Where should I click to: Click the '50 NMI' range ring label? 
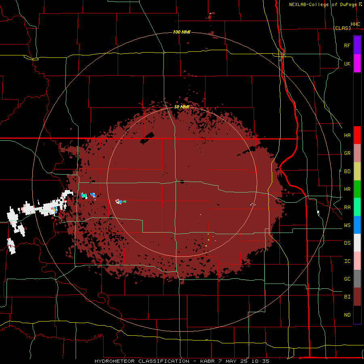pyautogui.click(x=182, y=107)
